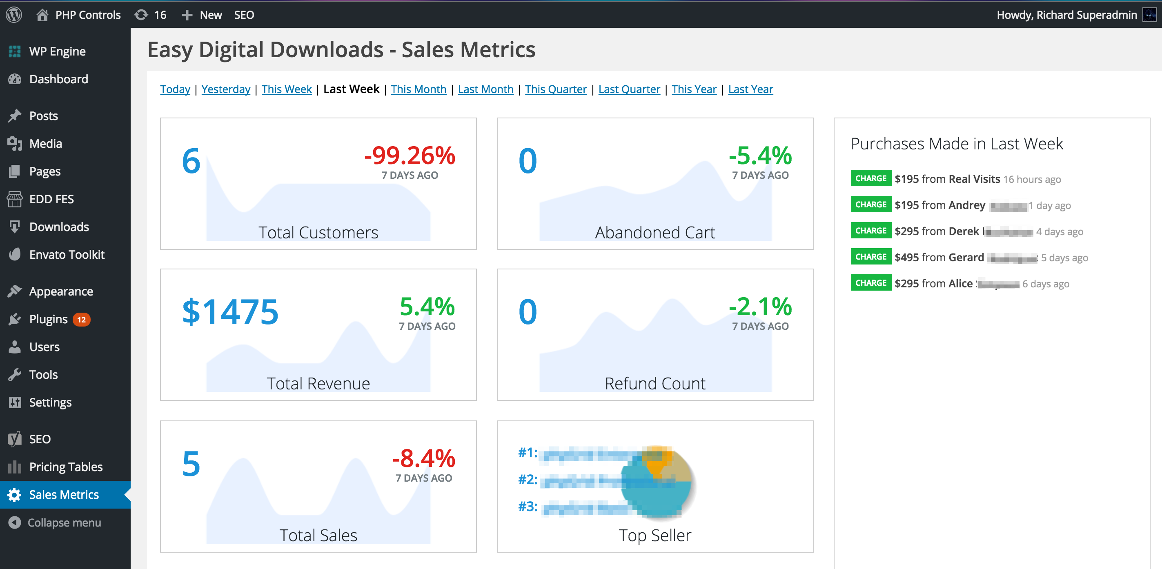Open Envato Toolkit from sidebar

[x=67, y=254]
